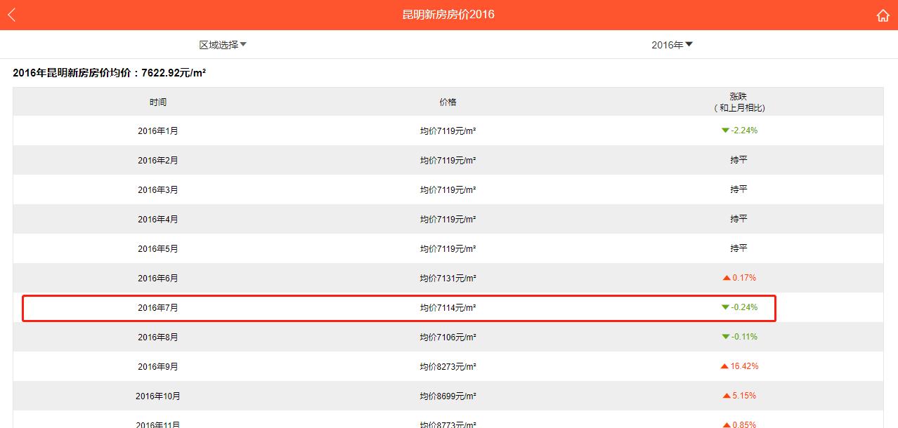Click the back arrow icon
The image size is (898, 428).
tap(11, 15)
